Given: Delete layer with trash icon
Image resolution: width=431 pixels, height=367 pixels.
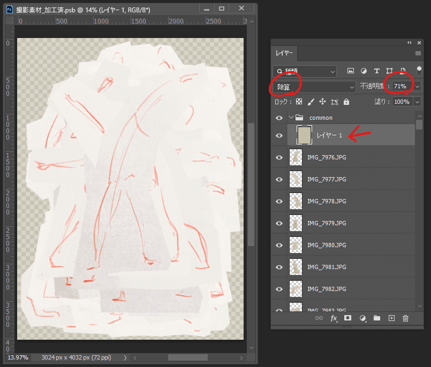Looking at the screenshot, I should tap(405, 318).
